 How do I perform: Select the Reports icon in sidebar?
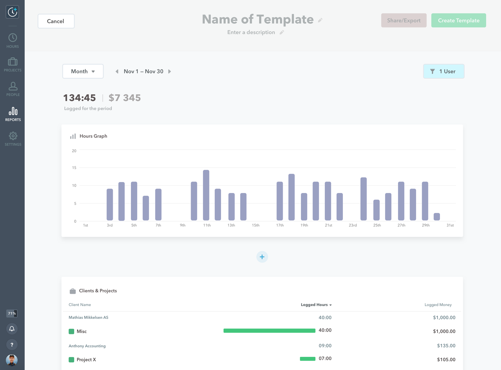click(x=13, y=113)
